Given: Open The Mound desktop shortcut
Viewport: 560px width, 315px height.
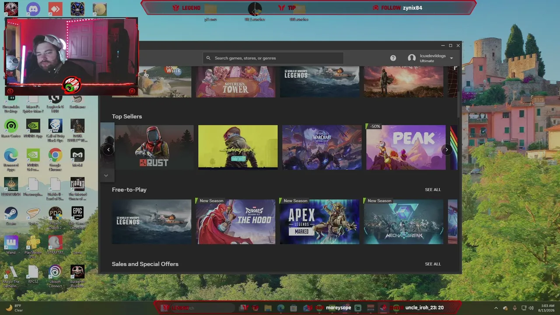Looking at the screenshot, I should [77, 189].
